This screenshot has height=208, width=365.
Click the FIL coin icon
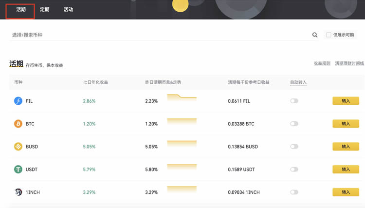[x=18, y=101]
